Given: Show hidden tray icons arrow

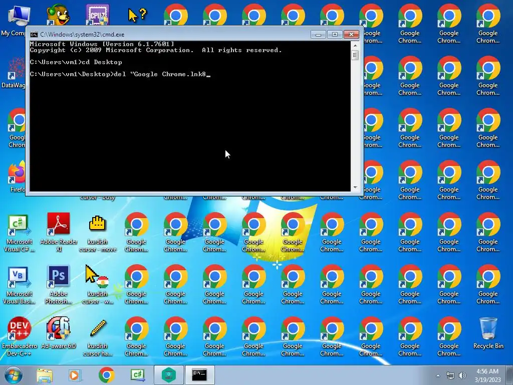Looking at the screenshot, I should pos(438,375).
